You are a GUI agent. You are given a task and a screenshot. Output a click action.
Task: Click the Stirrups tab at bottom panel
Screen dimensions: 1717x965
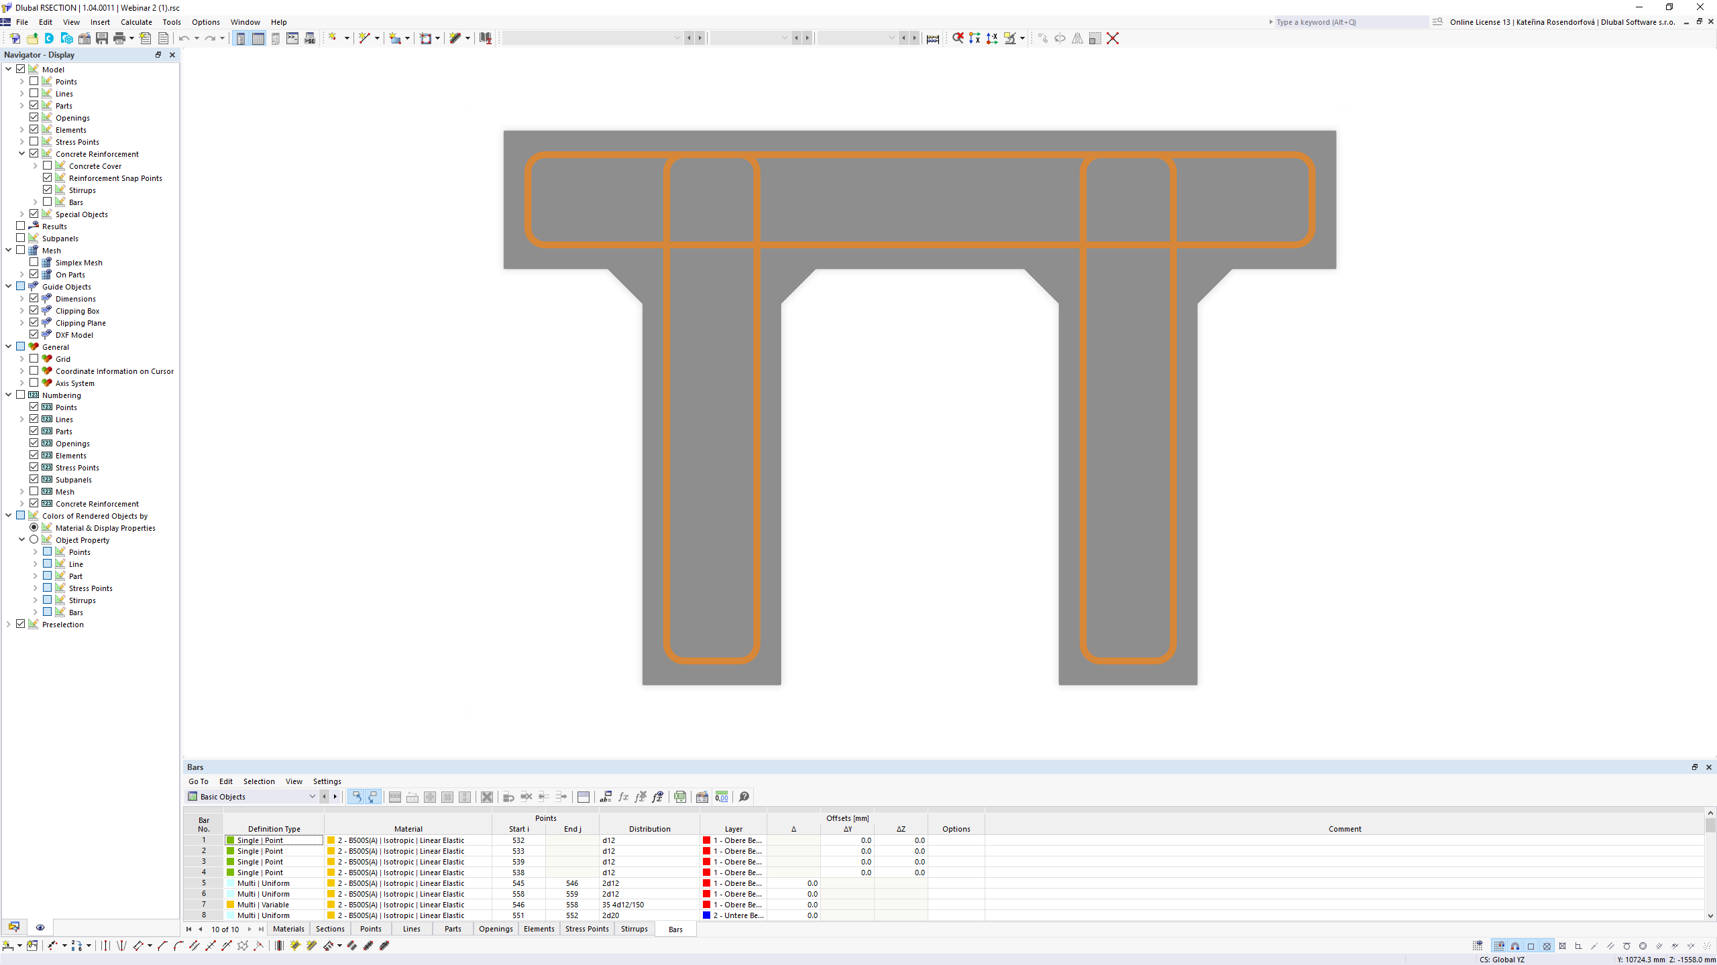[x=634, y=928]
